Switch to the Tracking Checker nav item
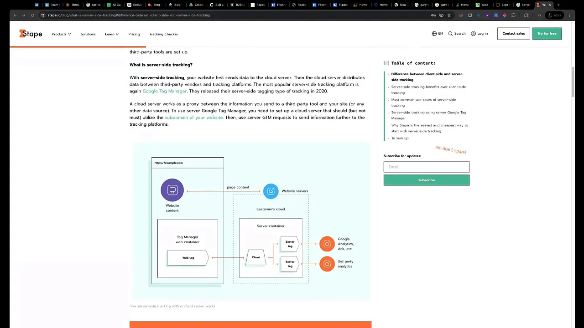The width and height of the screenshot is (584, 328). click(163, 34)
